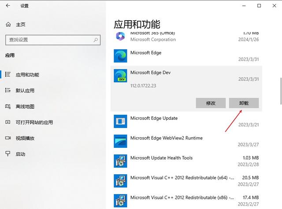Select the Microsoft Update Health Tools icon
Viewport: 282px width, 209px height.
(120, 161)
